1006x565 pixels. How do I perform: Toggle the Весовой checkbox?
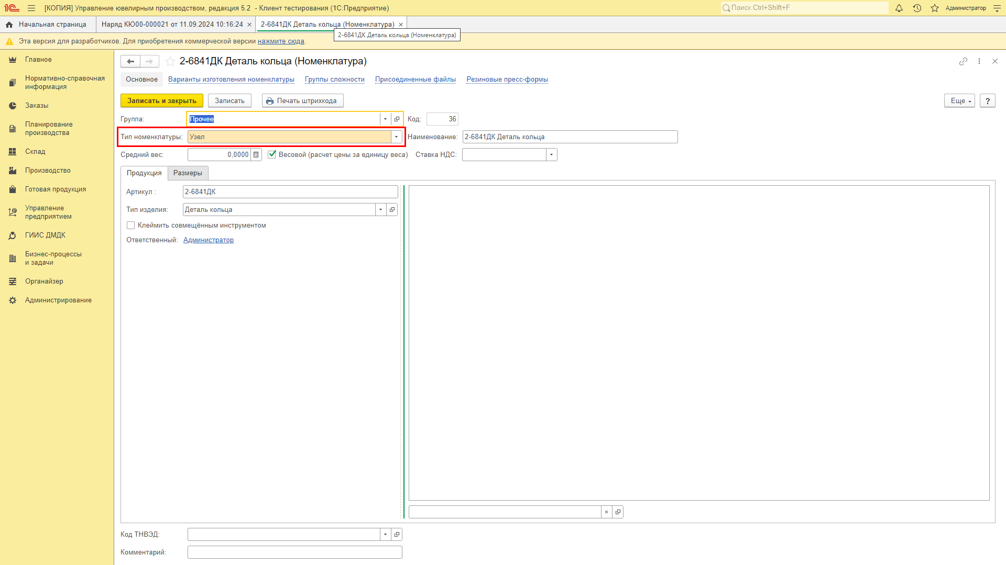click(272, 154)
